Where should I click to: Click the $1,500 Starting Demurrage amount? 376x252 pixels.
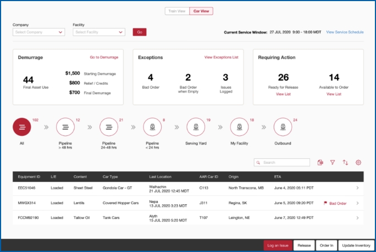pyautogui.click(x=73, y=73)
